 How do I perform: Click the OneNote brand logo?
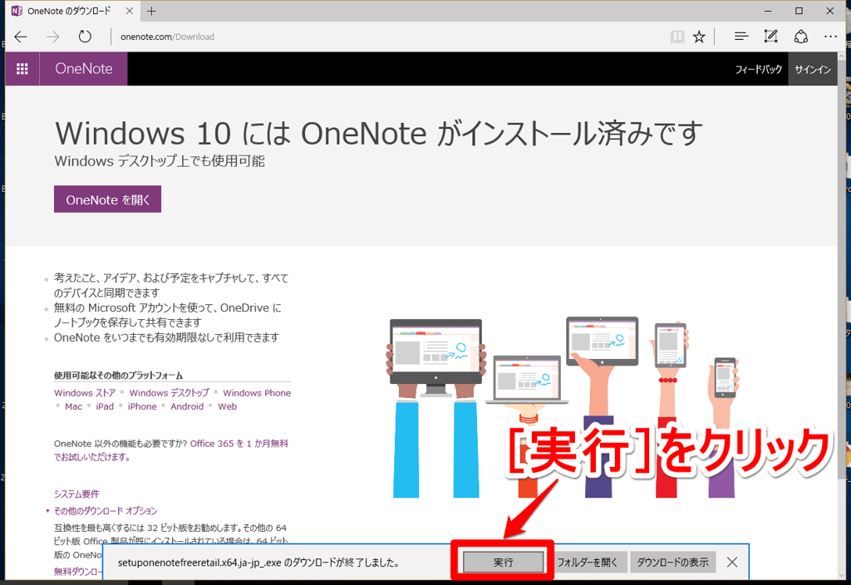pos(84,69)
